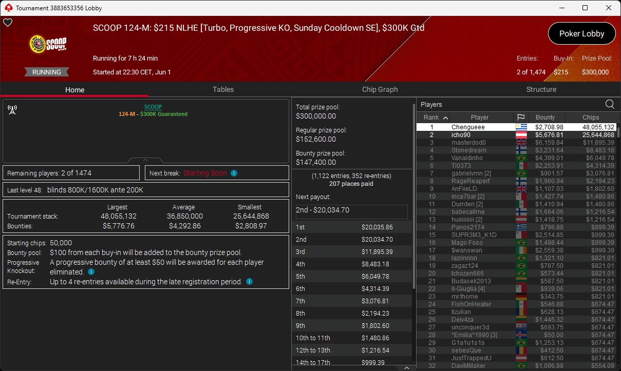Open the Tables tab
The image size is (621, 371).
223,89
